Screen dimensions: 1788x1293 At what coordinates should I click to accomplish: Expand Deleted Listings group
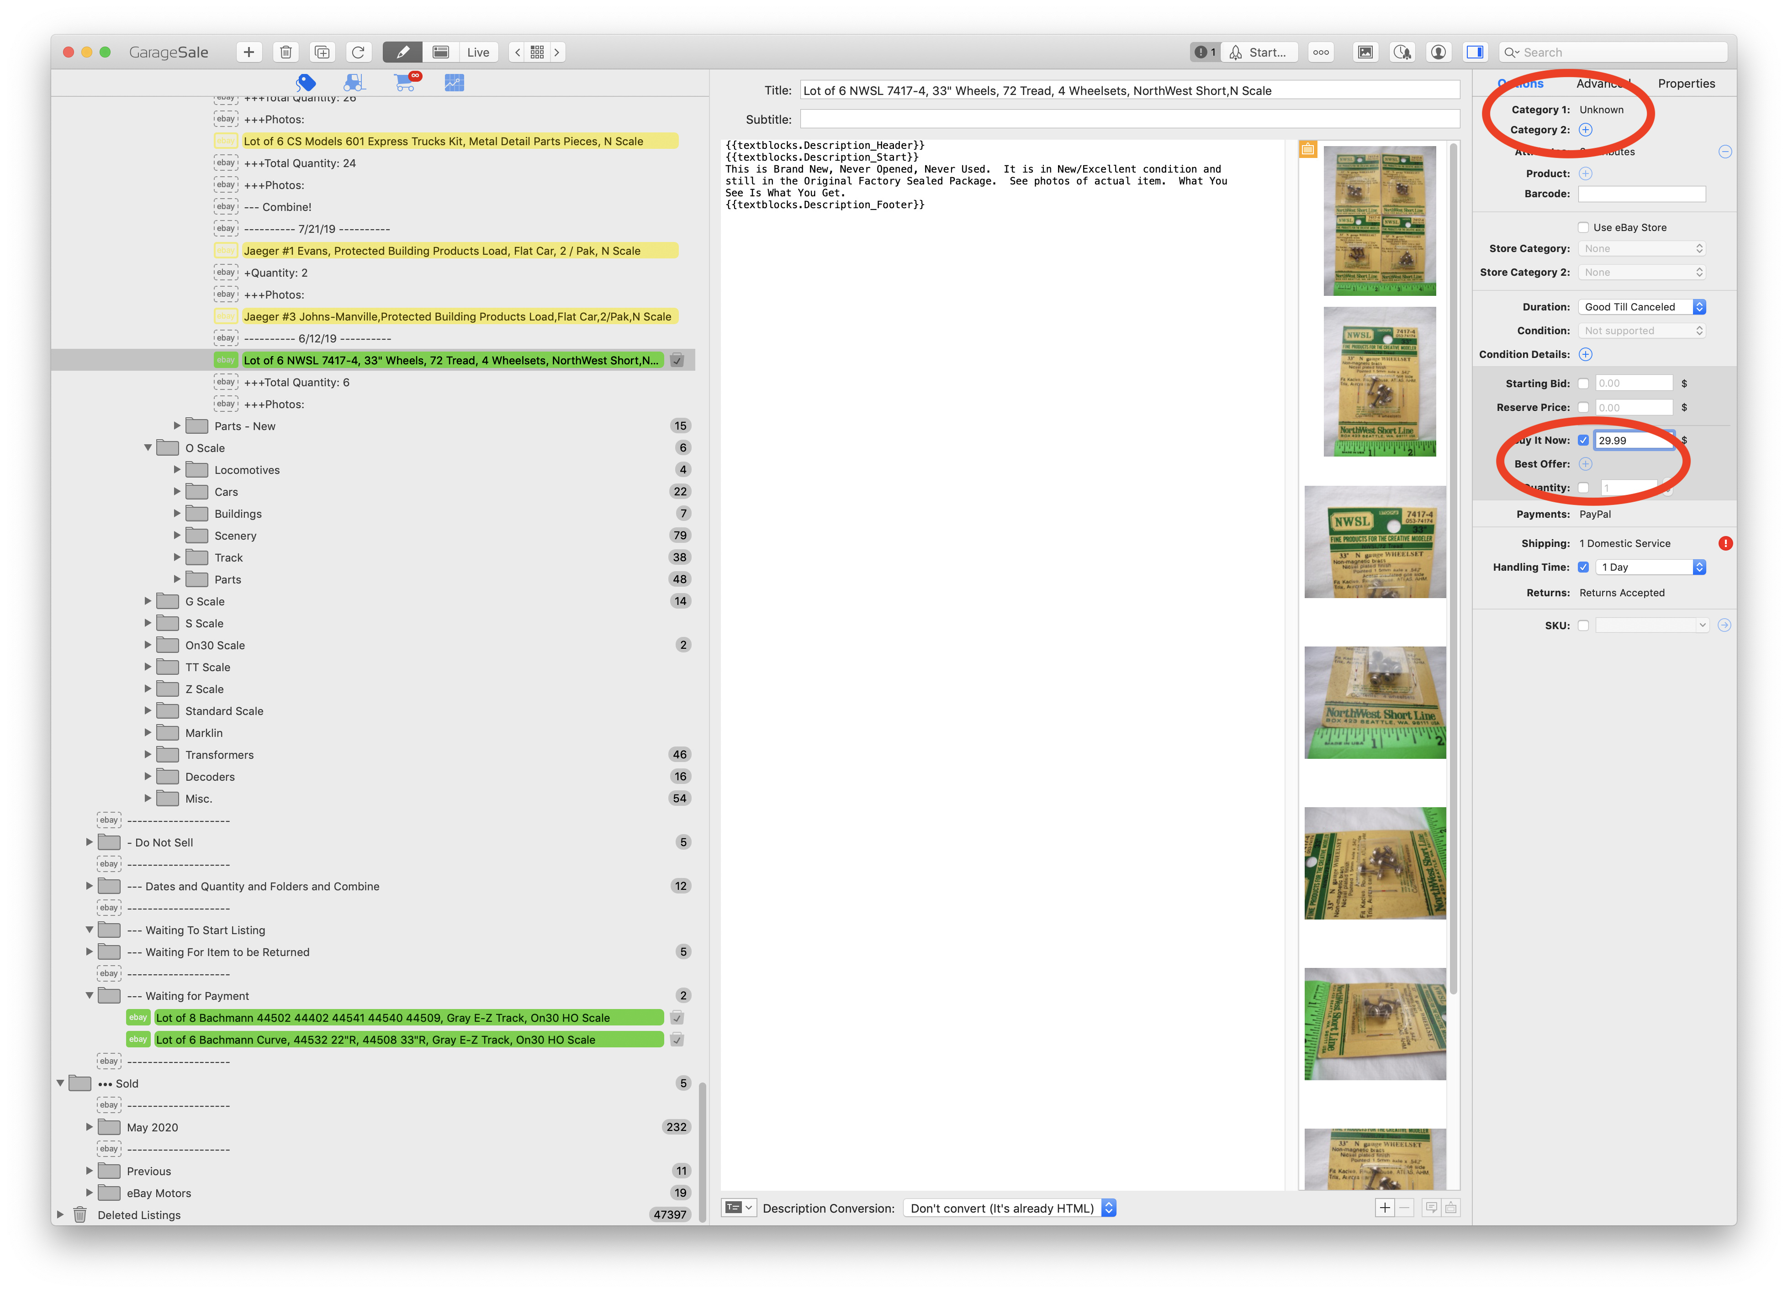coord(60,1215)
